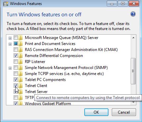The width and height of the screenshot is (142, 122).
Task: Click folder icon next to Remote Differential Compression
Action: coord(20,56)
